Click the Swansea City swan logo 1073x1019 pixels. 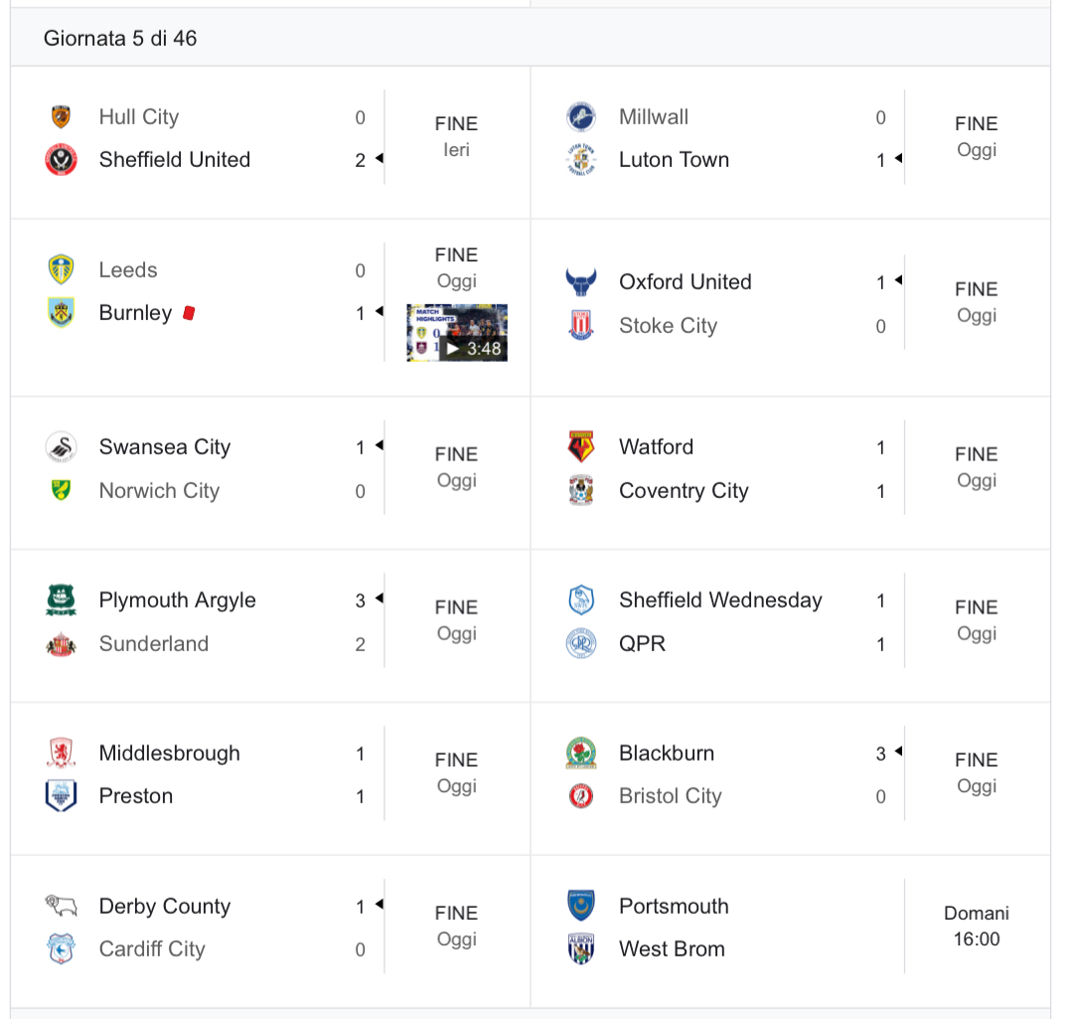coord(61,446)
